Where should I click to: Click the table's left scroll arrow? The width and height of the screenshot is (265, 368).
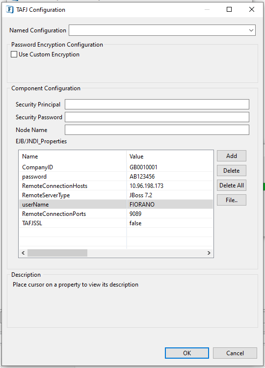(23, 253)
